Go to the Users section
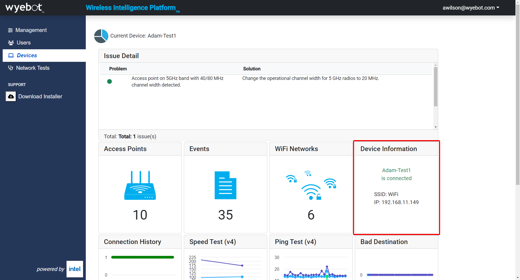The height and width of the screenshot is (280, 520). (24, 43)
